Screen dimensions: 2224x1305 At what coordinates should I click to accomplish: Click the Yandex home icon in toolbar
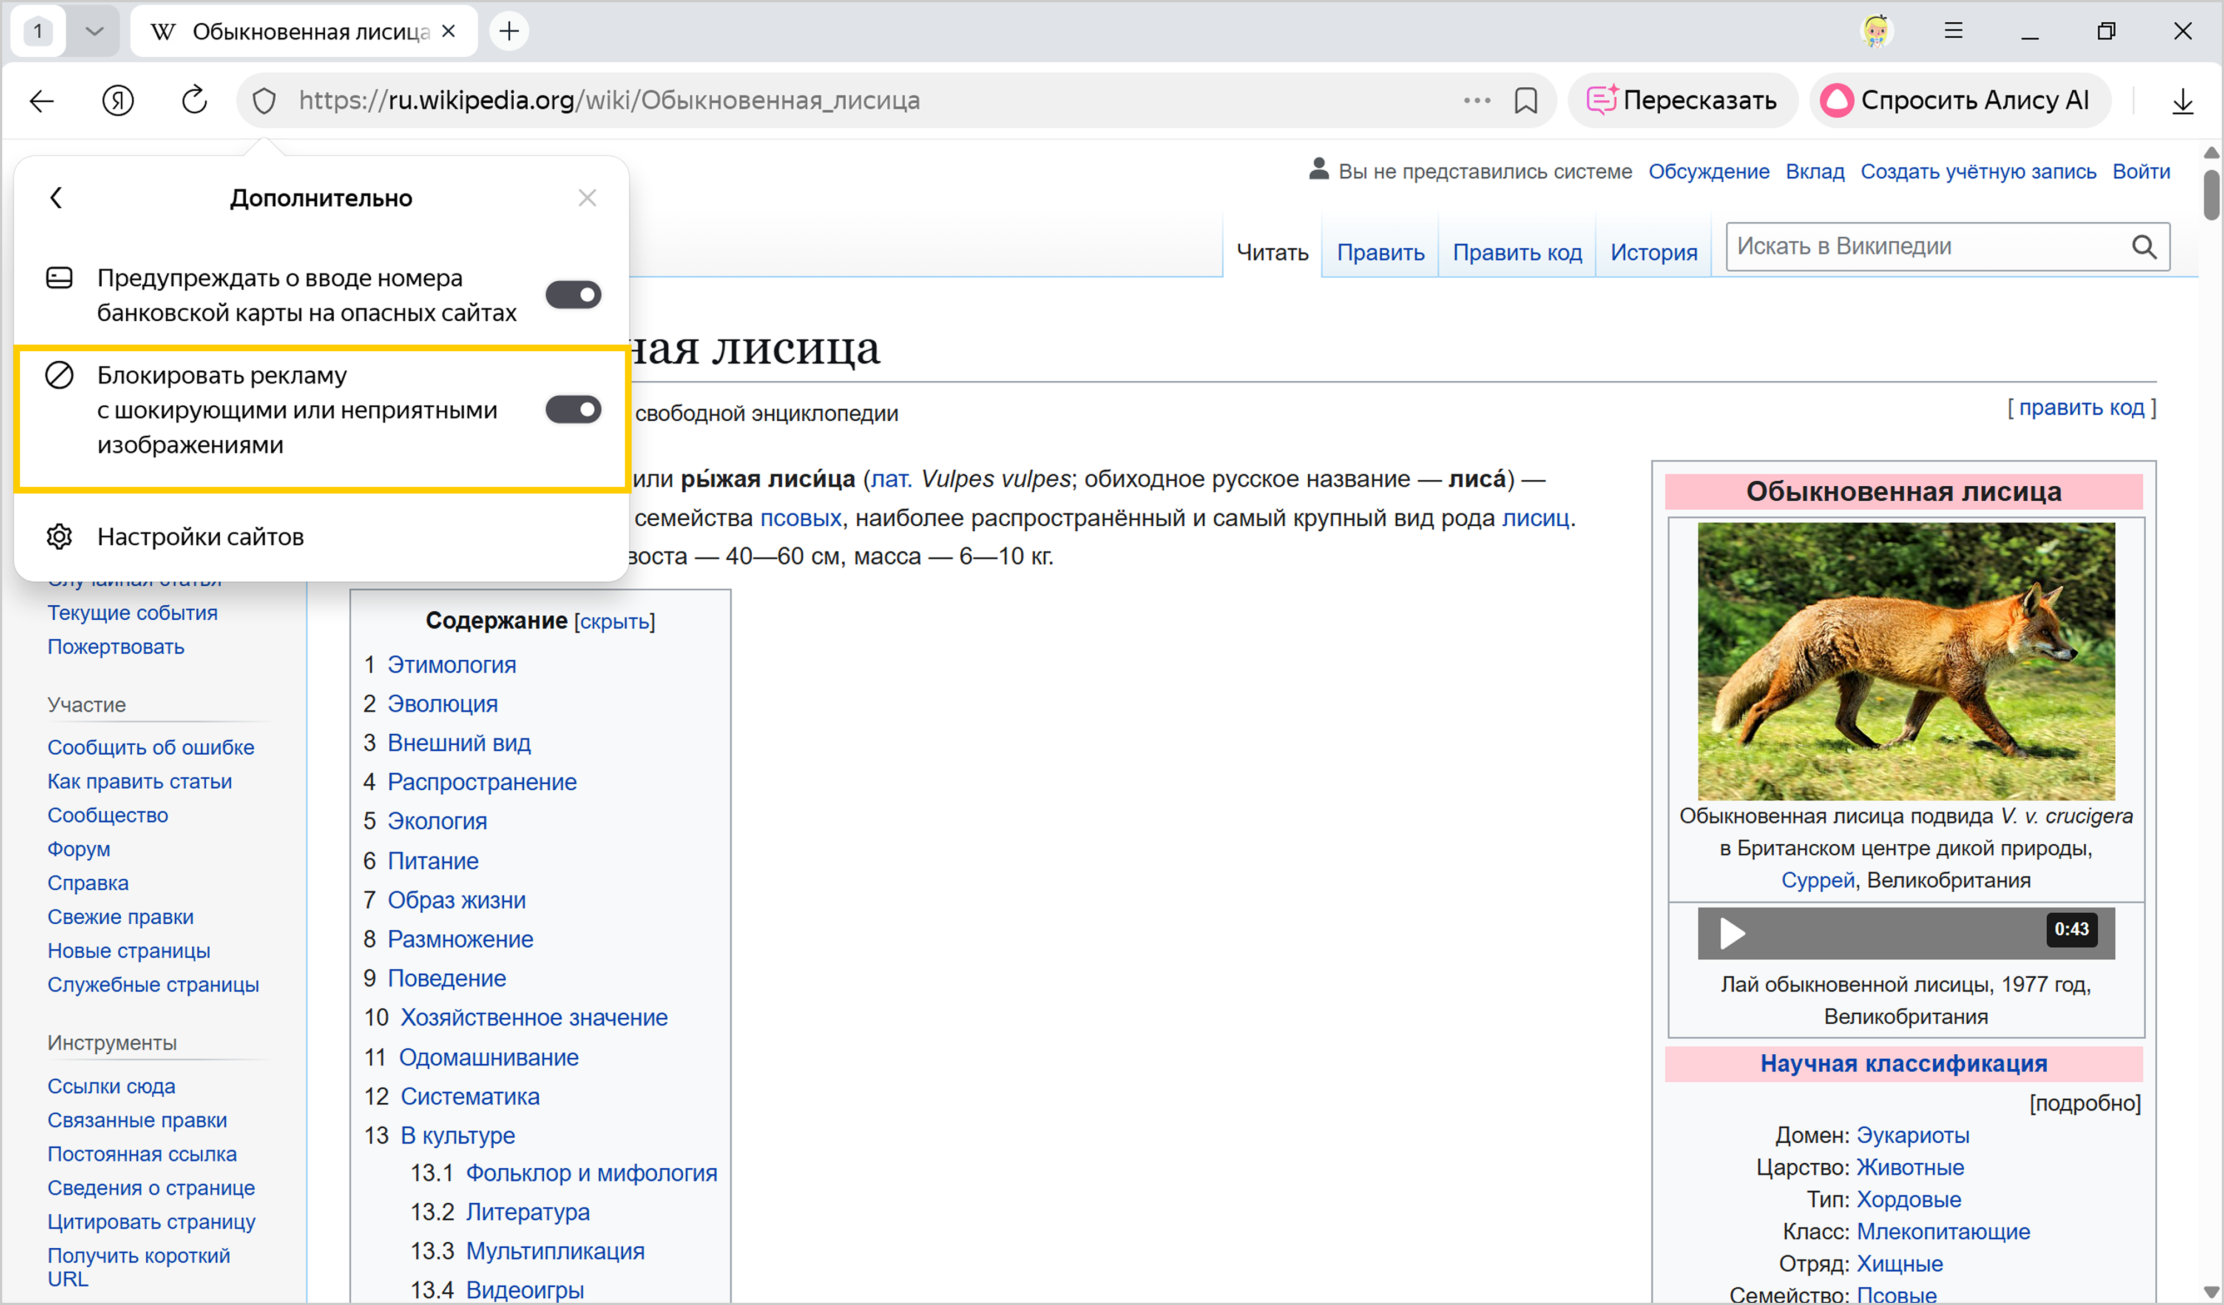[x=117, y=101]
